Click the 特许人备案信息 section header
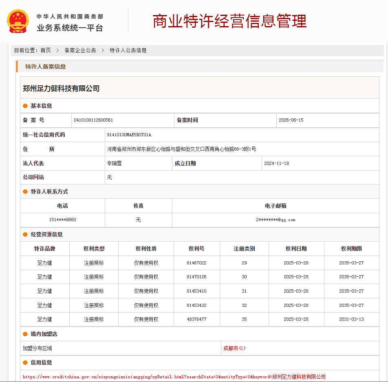388x382 pixels. tap(46, 67)
